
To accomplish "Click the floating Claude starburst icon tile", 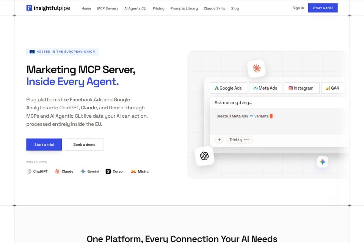I will (257, 68).
